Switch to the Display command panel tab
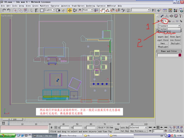The height and width of the screenshot is (138, 184). tap(176, 16)
